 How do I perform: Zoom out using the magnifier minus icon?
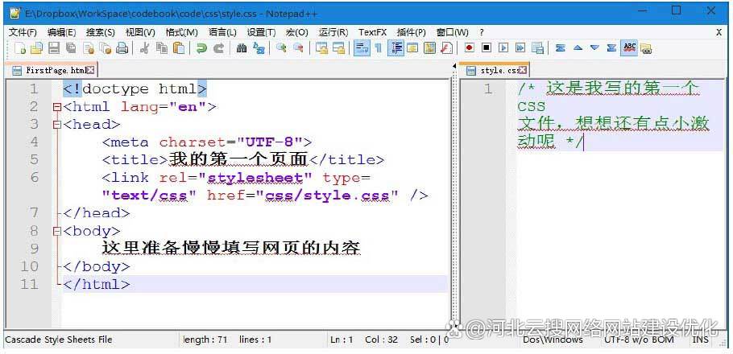298,48
